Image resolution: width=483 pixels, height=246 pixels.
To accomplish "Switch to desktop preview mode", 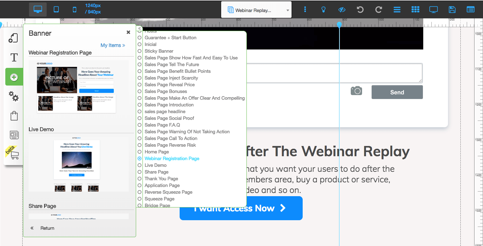I will 38,10.
